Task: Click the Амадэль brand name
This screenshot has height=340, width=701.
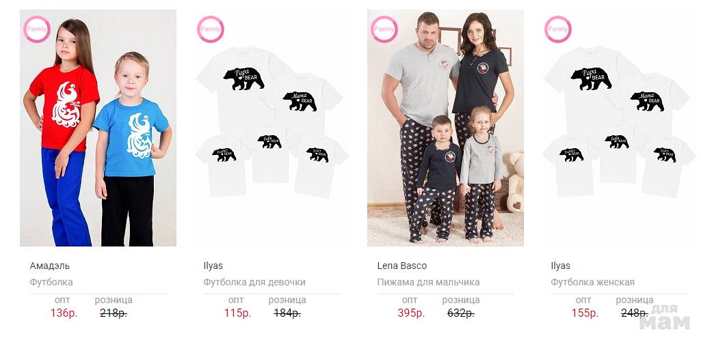Action: point(50,266)
